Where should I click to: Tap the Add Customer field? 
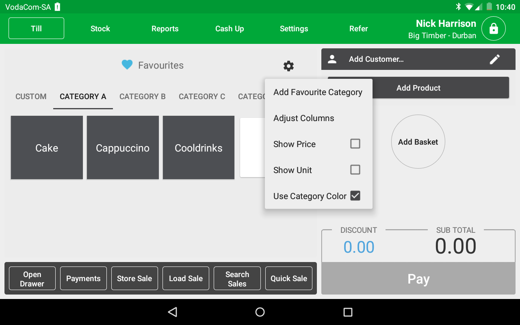coord(418,59)
